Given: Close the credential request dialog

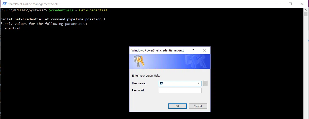Looking at the screenshot, I should pyautogui.click(x=204, y=50).
